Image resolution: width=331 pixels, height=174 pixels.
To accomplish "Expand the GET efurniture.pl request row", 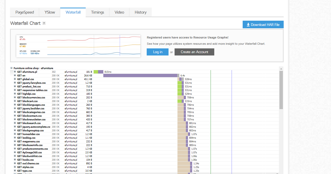I will pyautogui.click(x=15, y=72).
